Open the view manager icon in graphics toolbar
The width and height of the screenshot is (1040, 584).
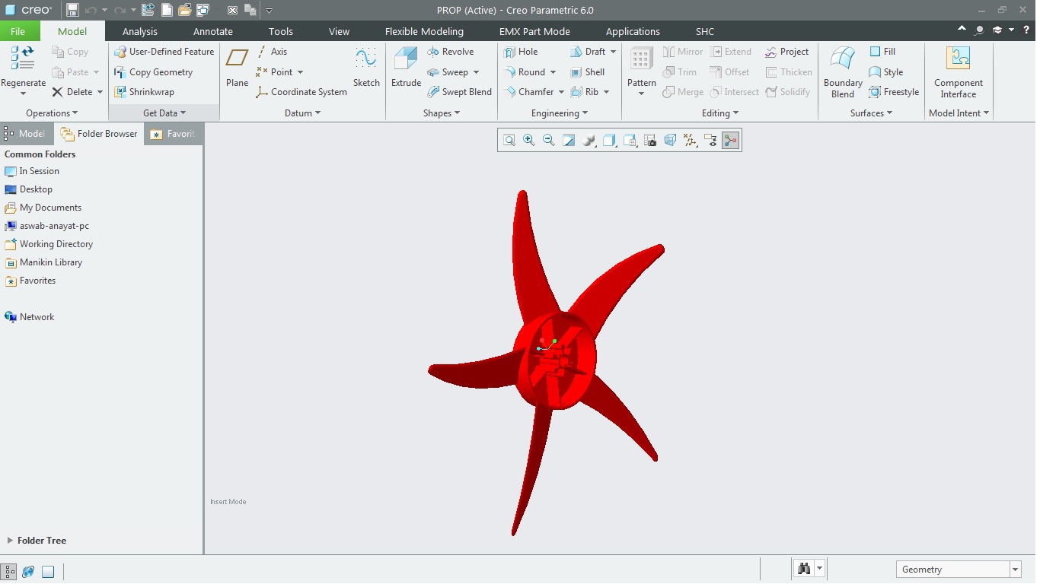pyautogui.click(x=630, y=140)
